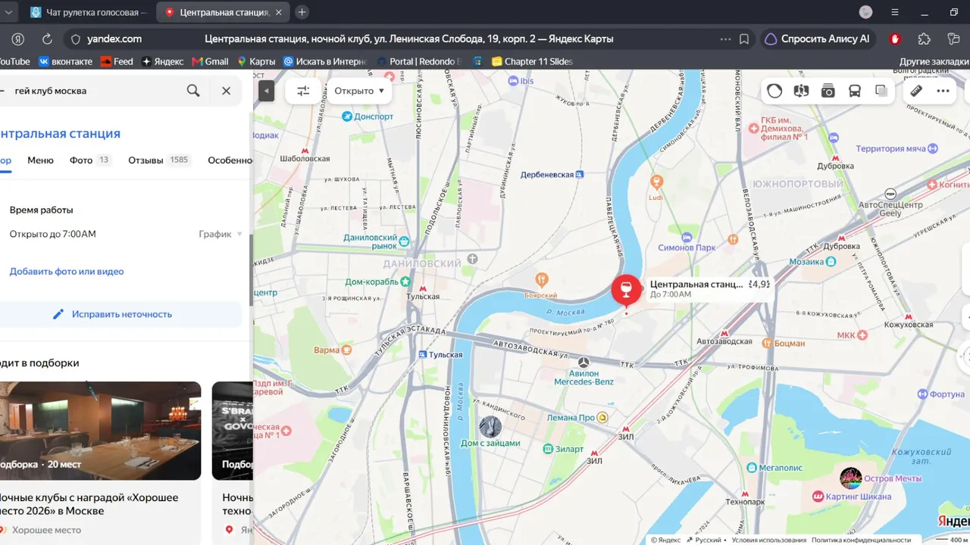Click the Центральная станция place title

(60, 133)
